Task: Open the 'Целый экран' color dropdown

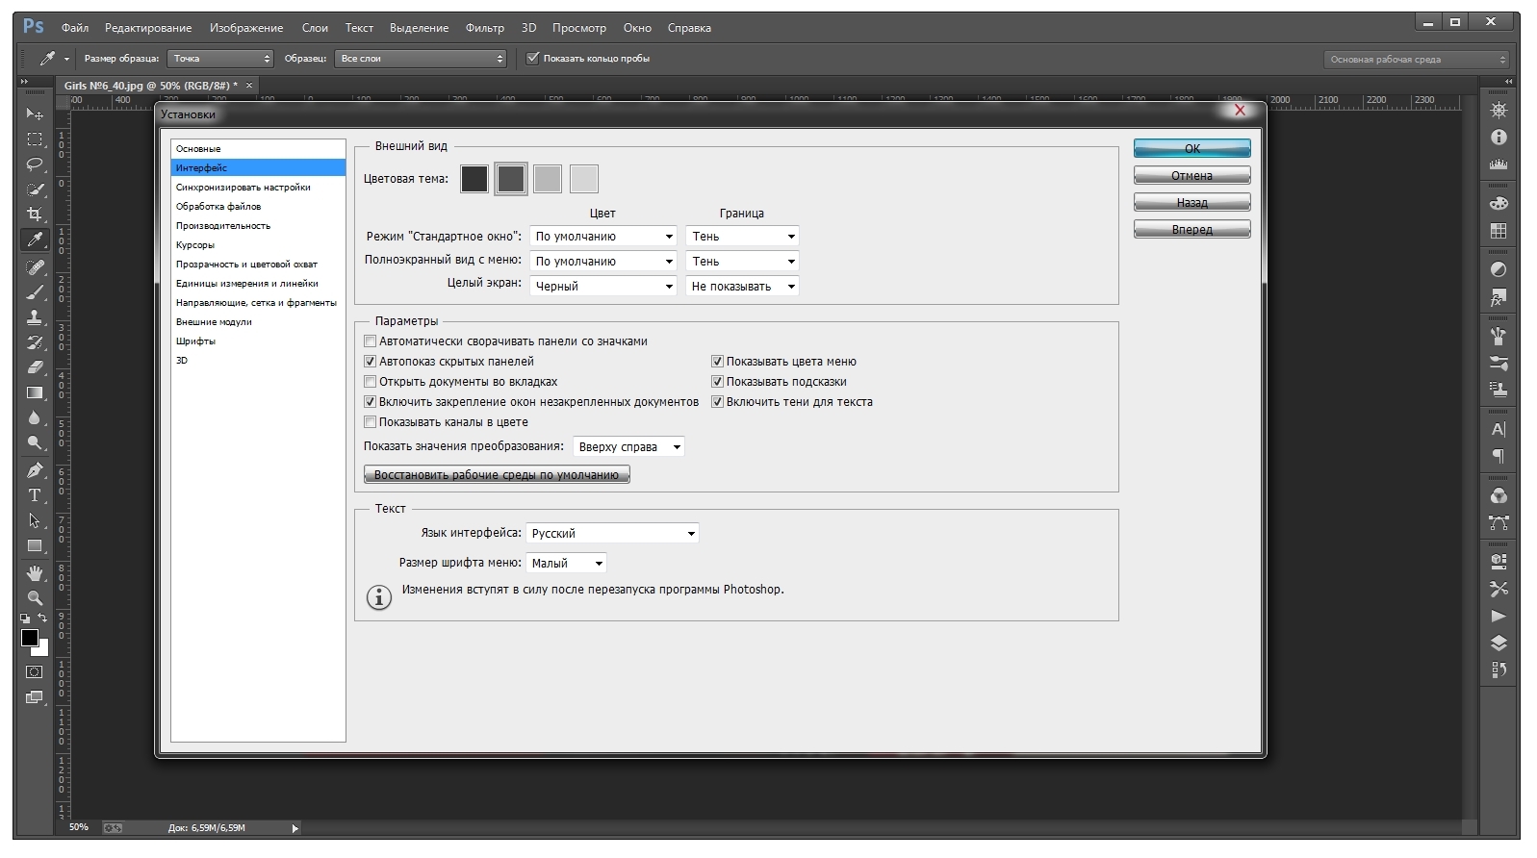Action: click(x=603, y=287)
